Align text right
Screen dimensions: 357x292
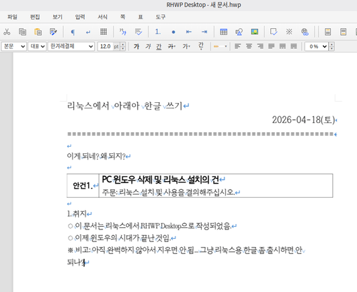point(260,46)
